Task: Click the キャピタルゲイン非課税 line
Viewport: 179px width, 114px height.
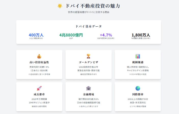Action: click(x=138, y=70)
